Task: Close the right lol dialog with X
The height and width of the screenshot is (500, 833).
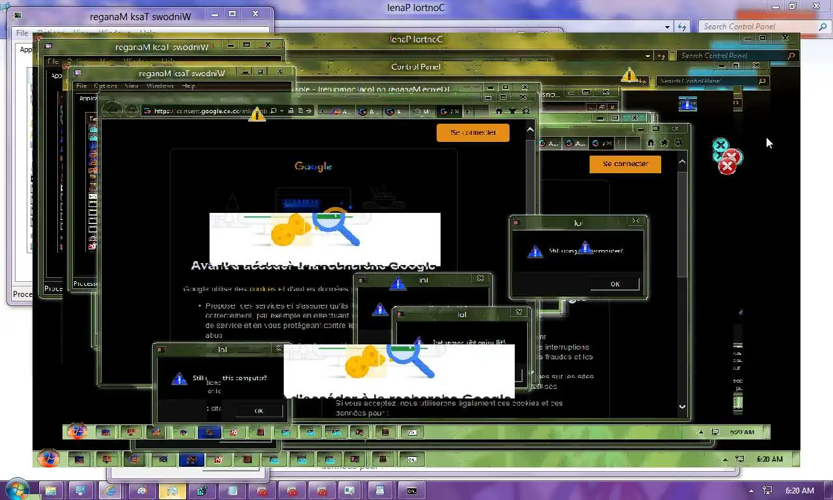Action: click(x=636, y=221)
